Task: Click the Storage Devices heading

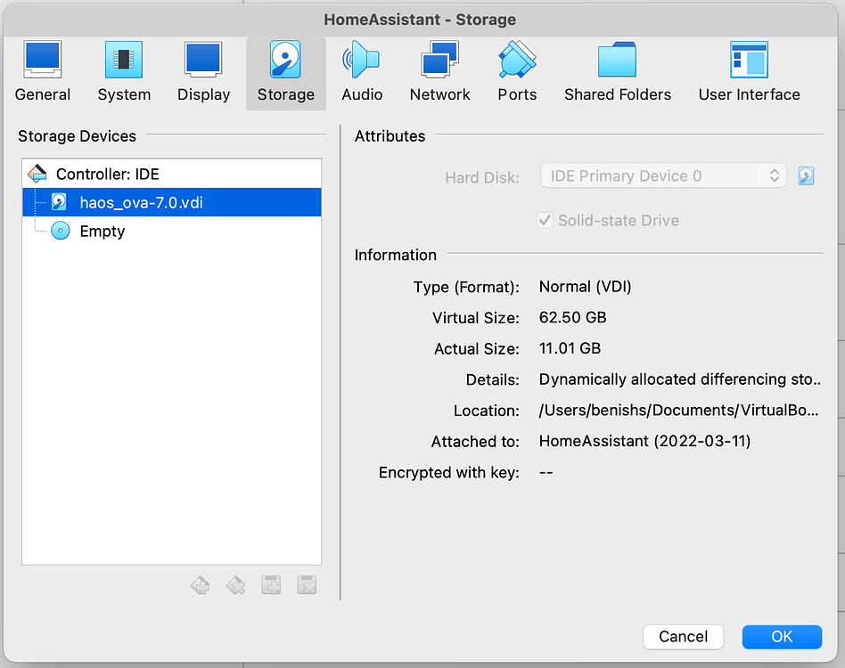Action: [x=77, y=136]
